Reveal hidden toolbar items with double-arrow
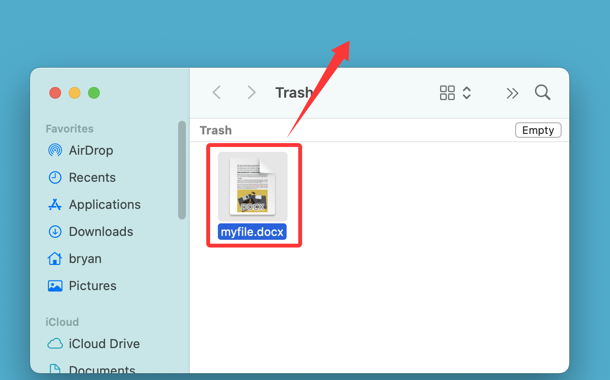The height and width of the screenshot is (380, 610). pyautogui.click(x=512, y=93)
